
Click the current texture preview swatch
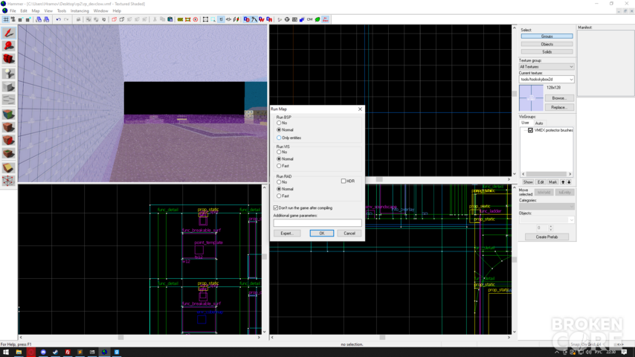(x=532, y=97)
